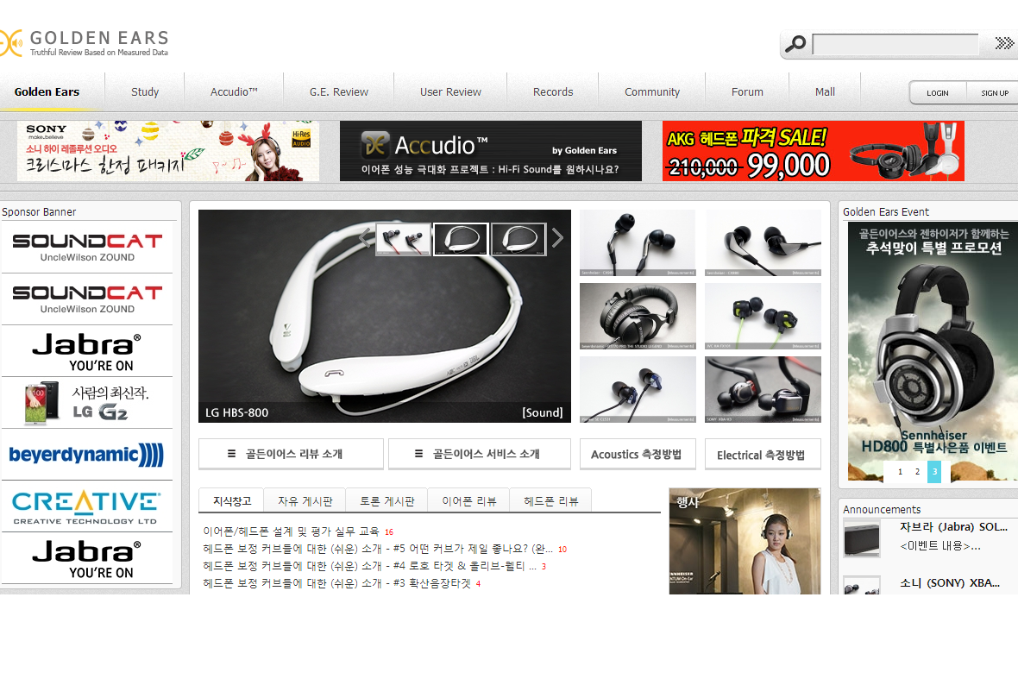Focus the search input field
1018x679 pixels.
895,44
